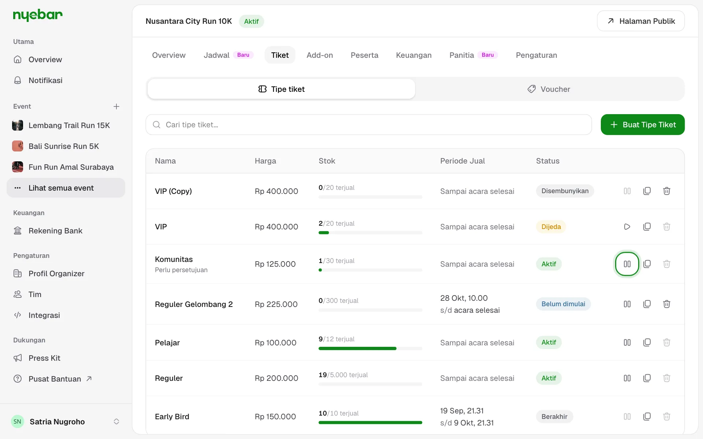Open the Tim page

[x=66, y=294]
